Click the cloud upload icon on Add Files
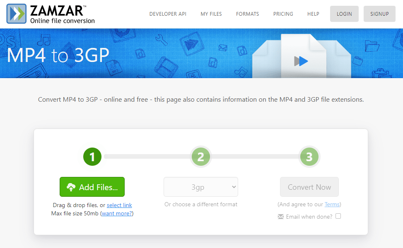Viewport: 403px width, 248px height. coord(71,187)
